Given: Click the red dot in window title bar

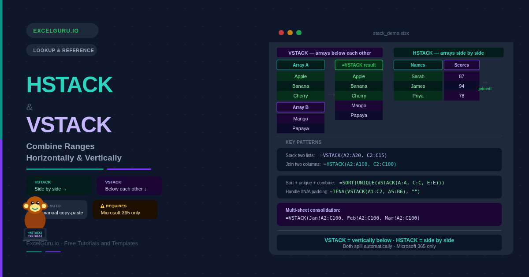Looking at the screenshot, I should click(281, 33).
